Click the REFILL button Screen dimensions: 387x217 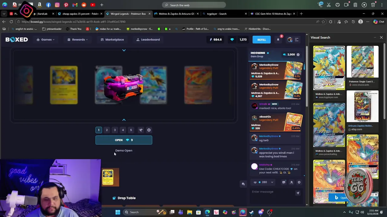coord(262,39)
